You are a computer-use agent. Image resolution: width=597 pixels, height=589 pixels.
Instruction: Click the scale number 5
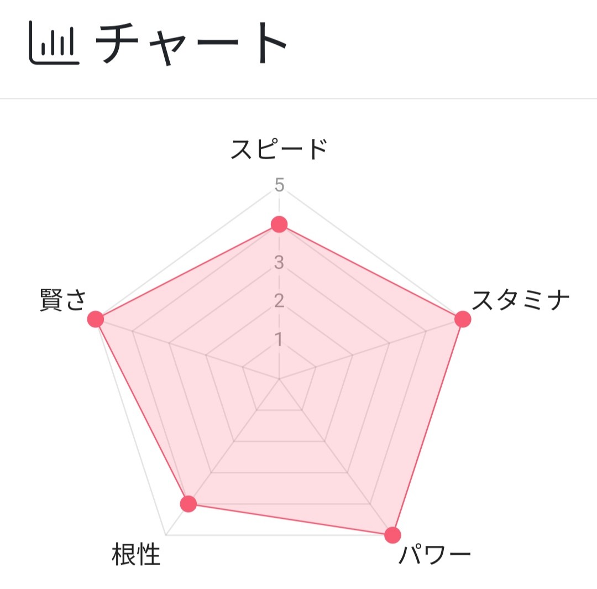click(x=279, y=185)
